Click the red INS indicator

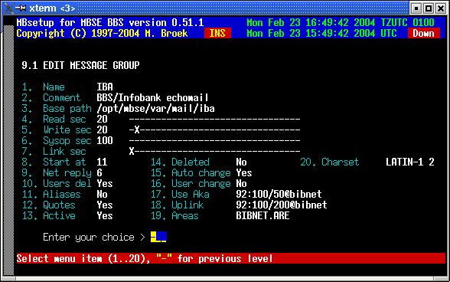[x=217, y=34]
